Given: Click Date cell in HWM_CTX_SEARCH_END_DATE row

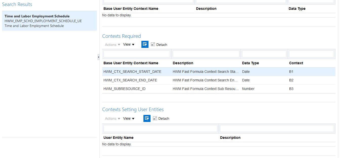Looking at the screenshot, I should (246, 80).
